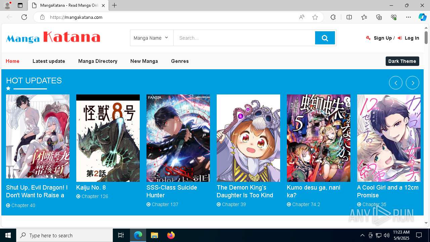Viewport: 430px width, 242px height.
Task: Expand the Manga Name search filter dropdown
Action: coord(152,38)
